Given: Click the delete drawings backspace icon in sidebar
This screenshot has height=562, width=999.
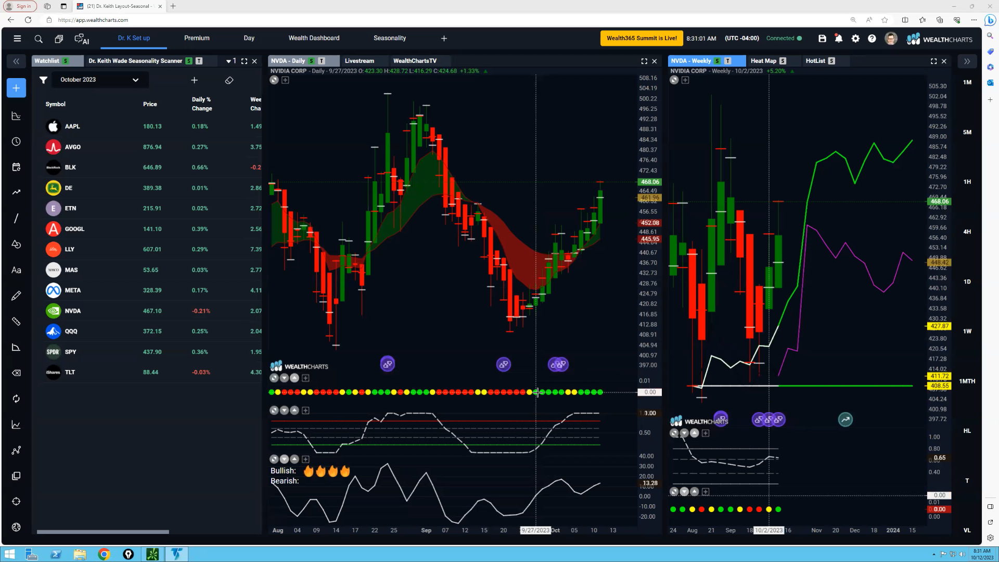Looking at the screenshot, I should coord(16,373).
